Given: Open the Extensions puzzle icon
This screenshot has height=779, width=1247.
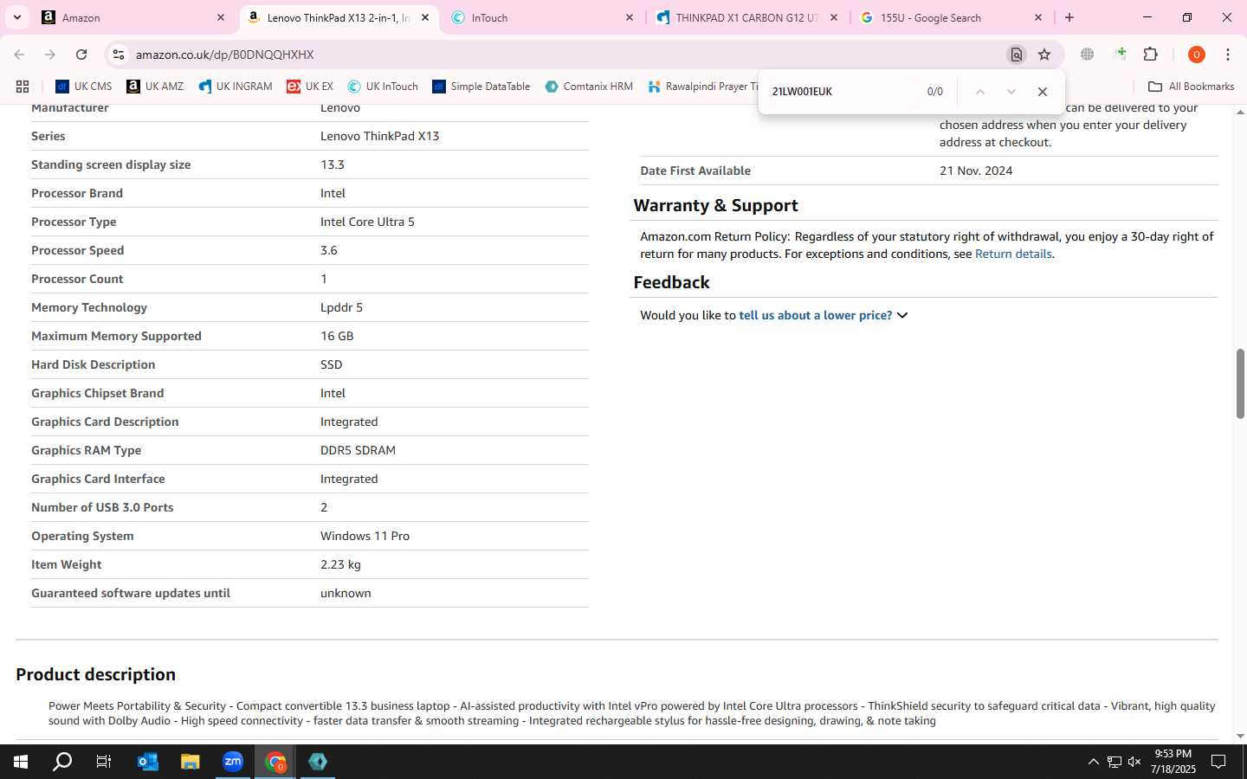Looking at the screenshot, I should (1151, 55).
